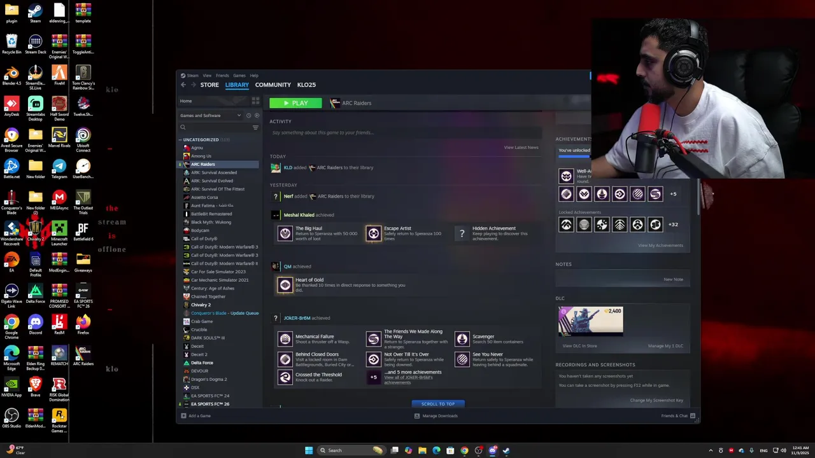The image size is (815, 458).
Task: Open Rockstar Games desktop shortcut
Action: pos(59,421)
